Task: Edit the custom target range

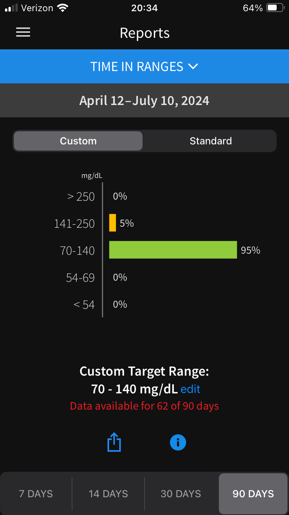Action: click(x=190, y=389)
